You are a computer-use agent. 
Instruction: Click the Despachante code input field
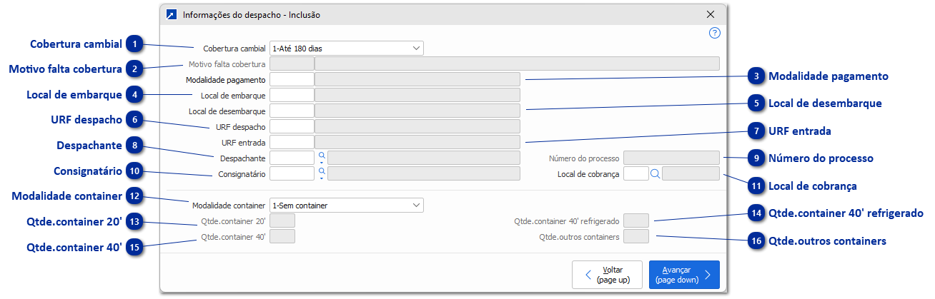pyautogui.click(x=292, y=158)
